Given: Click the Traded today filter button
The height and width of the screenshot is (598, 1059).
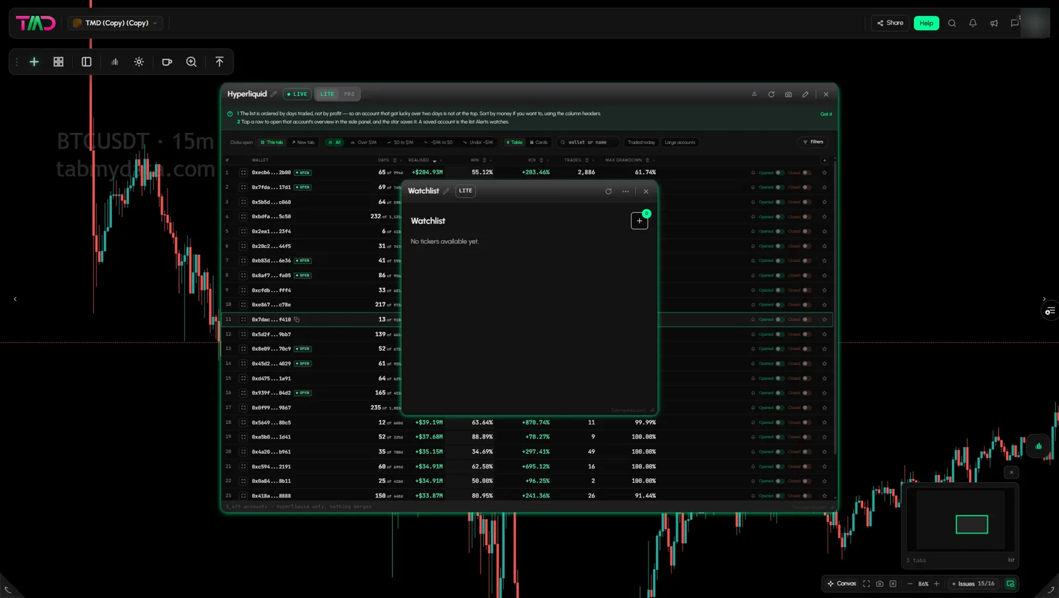Looking at the screenshot, I should (x=641, y=142).
